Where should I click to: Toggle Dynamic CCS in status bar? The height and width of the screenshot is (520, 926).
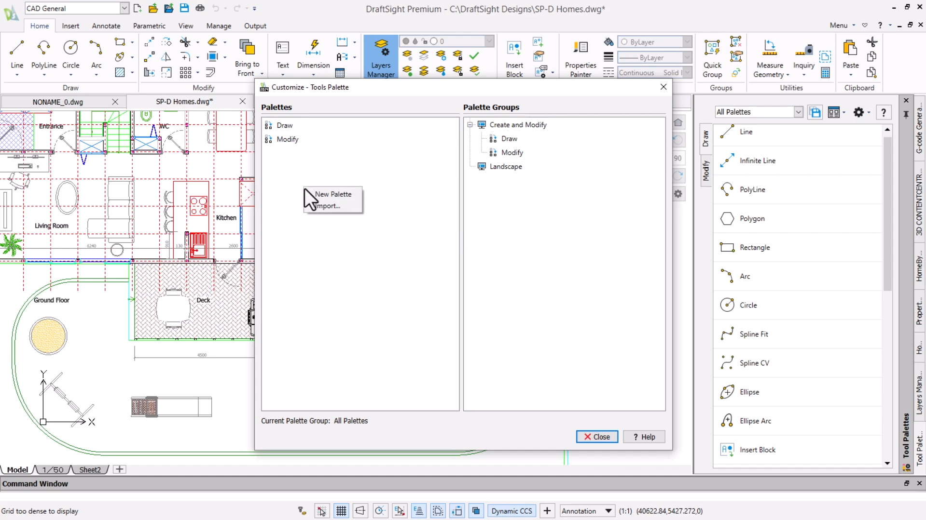click(511, 511)
